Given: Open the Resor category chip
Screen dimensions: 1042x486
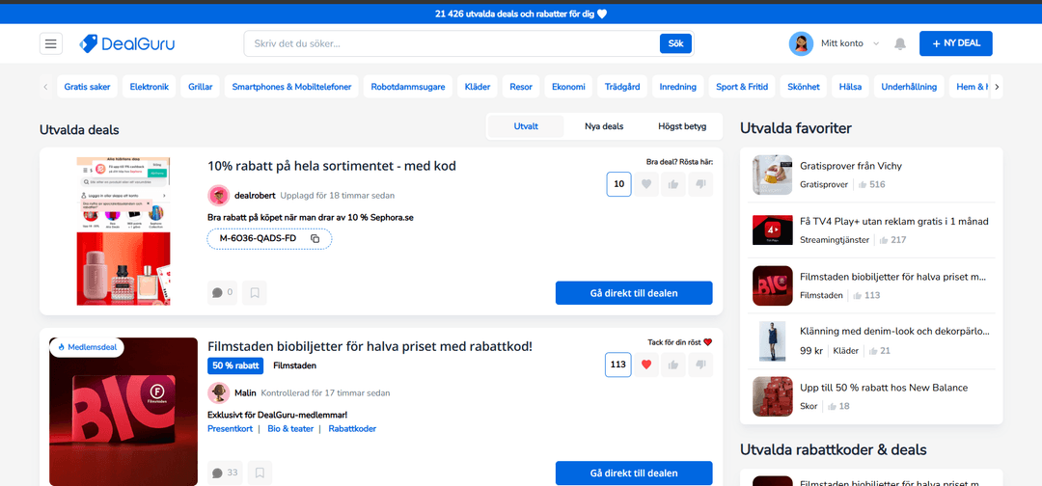Looking at the screenshot, I should [x=521, y=87].
